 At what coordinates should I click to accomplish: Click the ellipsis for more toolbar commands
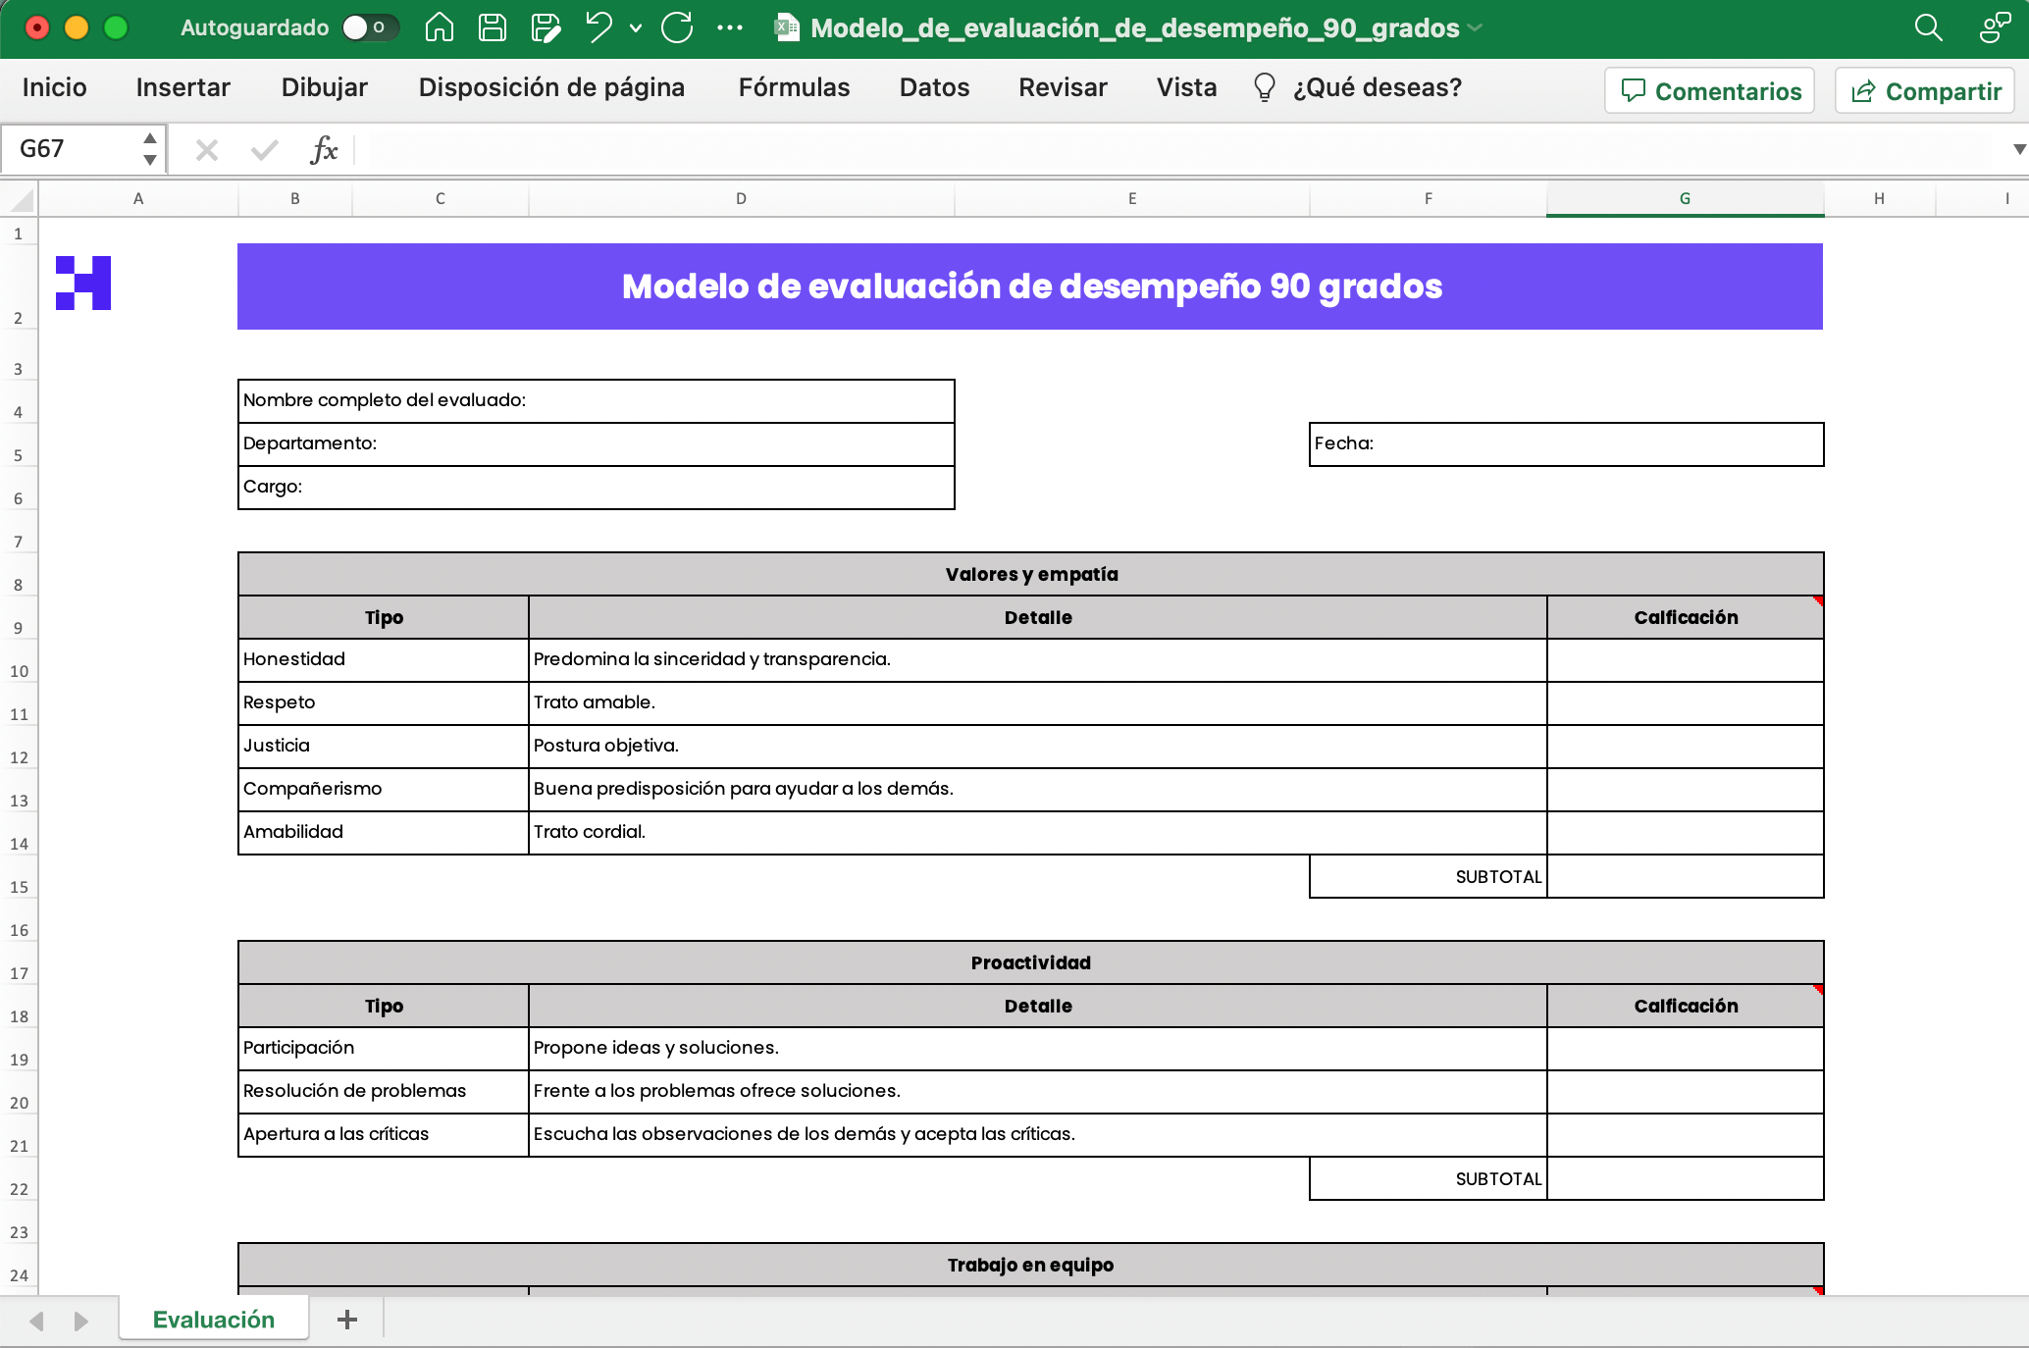click(x=730, y=28)
